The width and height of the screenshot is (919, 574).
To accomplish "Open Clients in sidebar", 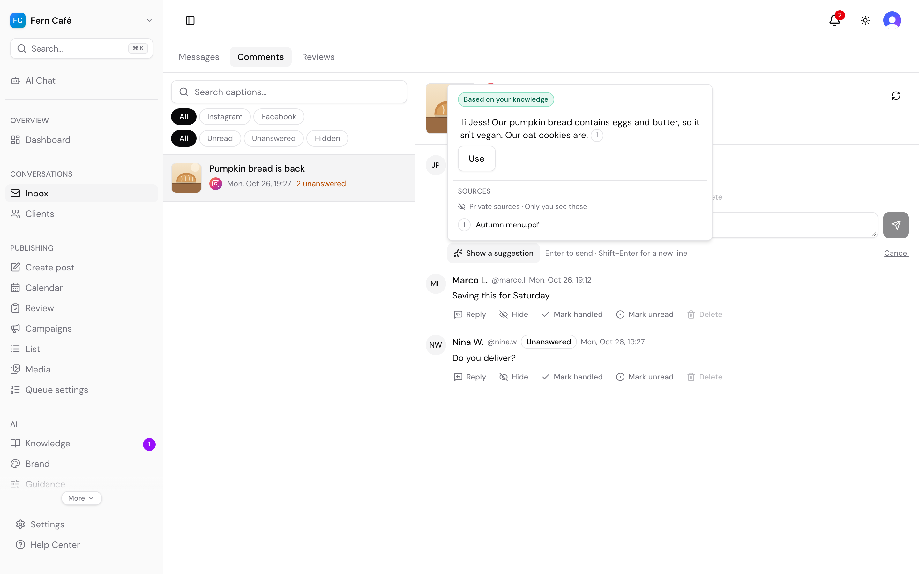I will tap(81, 214).
